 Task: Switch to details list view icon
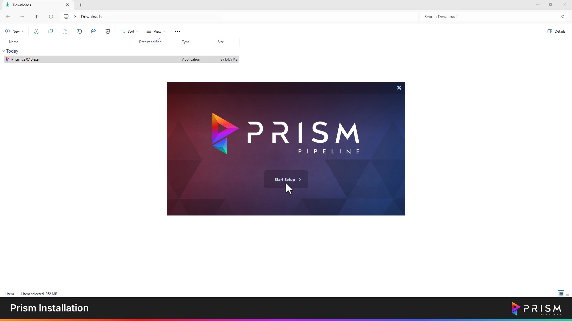(x=561, y=294)
